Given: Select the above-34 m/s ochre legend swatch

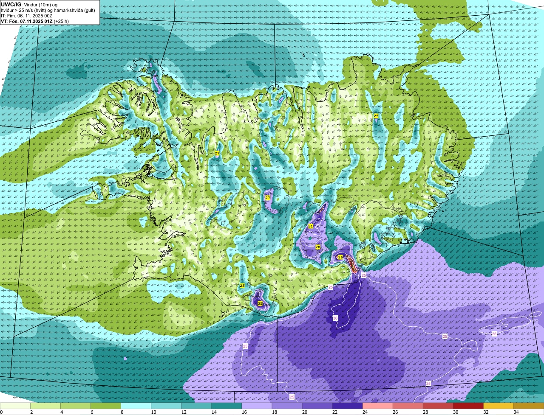Looking at the screenshot, I should coord(528,406).
